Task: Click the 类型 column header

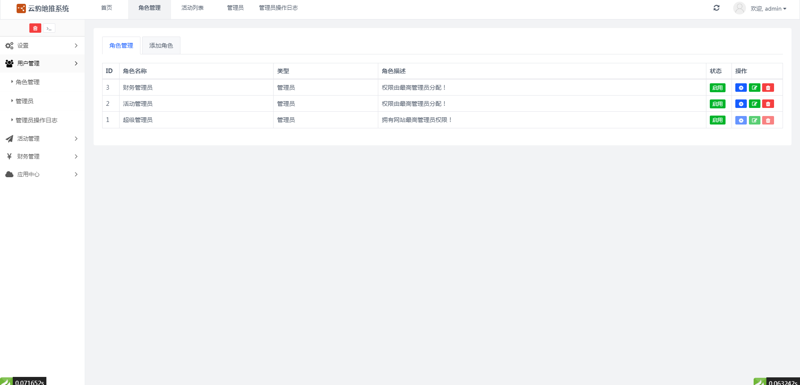Action: [283, 71]
